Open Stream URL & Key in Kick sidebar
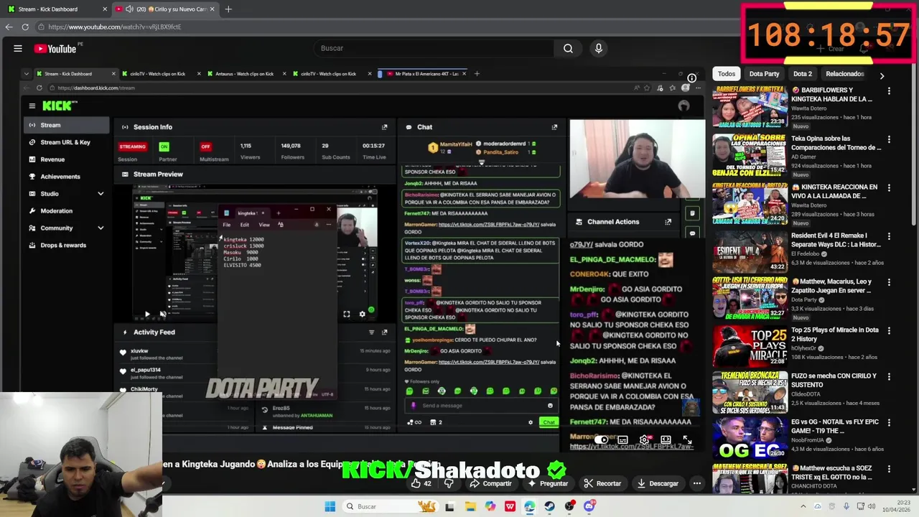 (65, 142)
